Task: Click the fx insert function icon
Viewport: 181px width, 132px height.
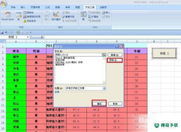Action: (42, 37)
